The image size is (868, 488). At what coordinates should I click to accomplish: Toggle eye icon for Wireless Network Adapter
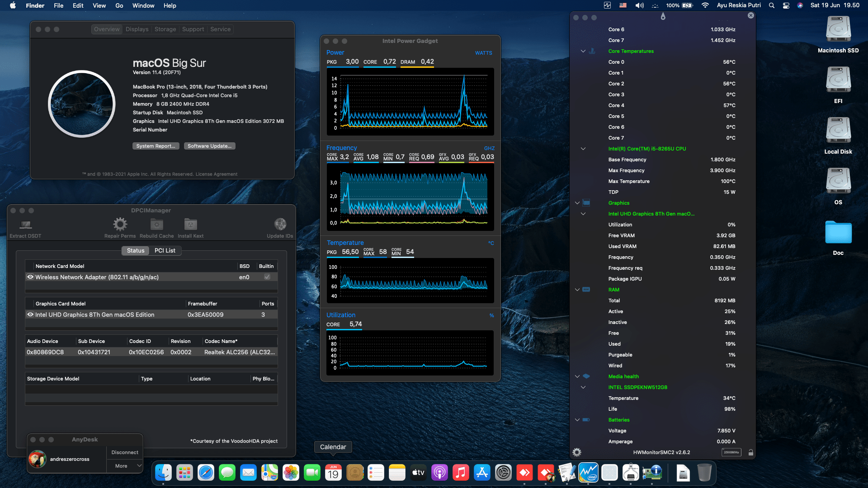[x=30, y=277]
